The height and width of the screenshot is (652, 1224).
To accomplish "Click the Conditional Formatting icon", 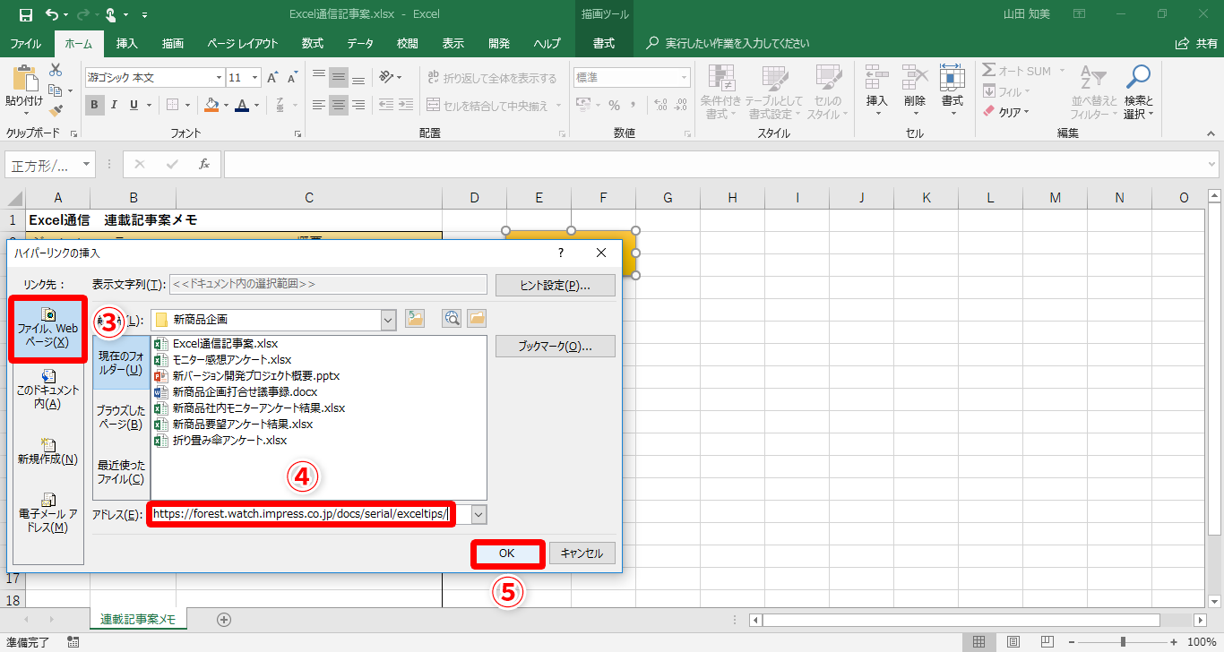I will [720, 78].
